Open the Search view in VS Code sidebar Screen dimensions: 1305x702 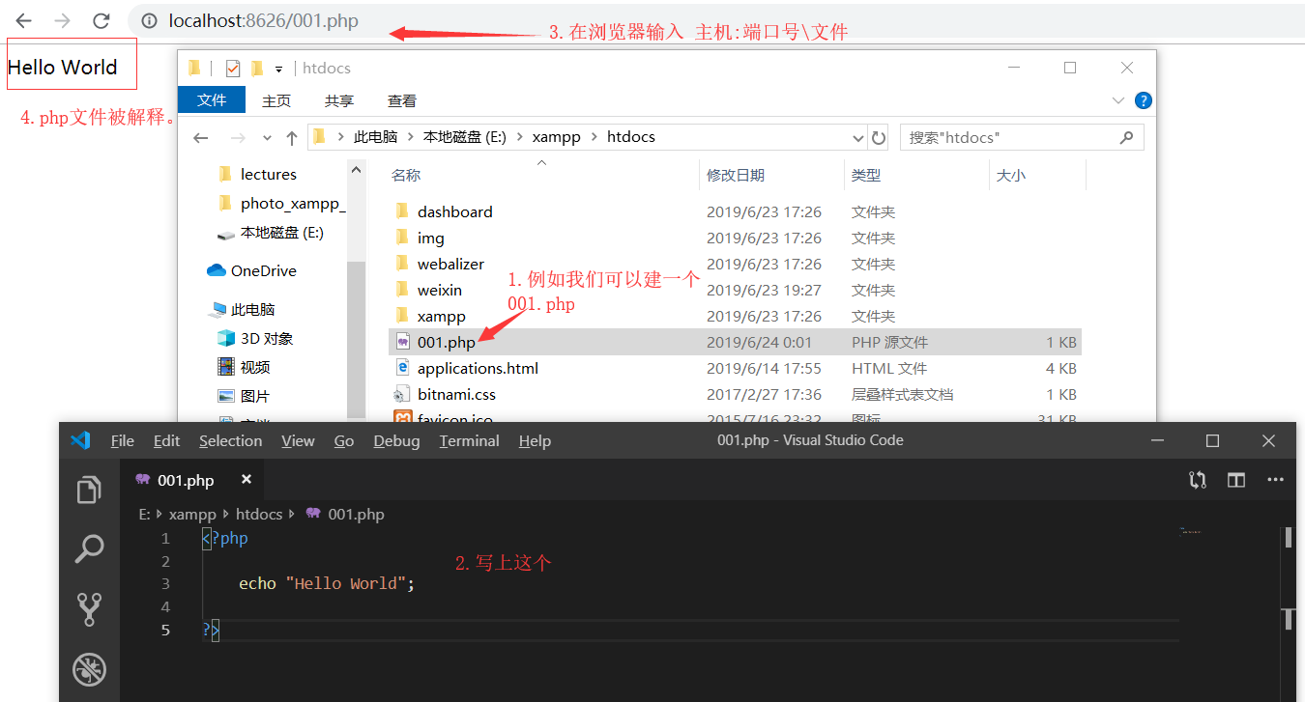click(x=89, y=548)
